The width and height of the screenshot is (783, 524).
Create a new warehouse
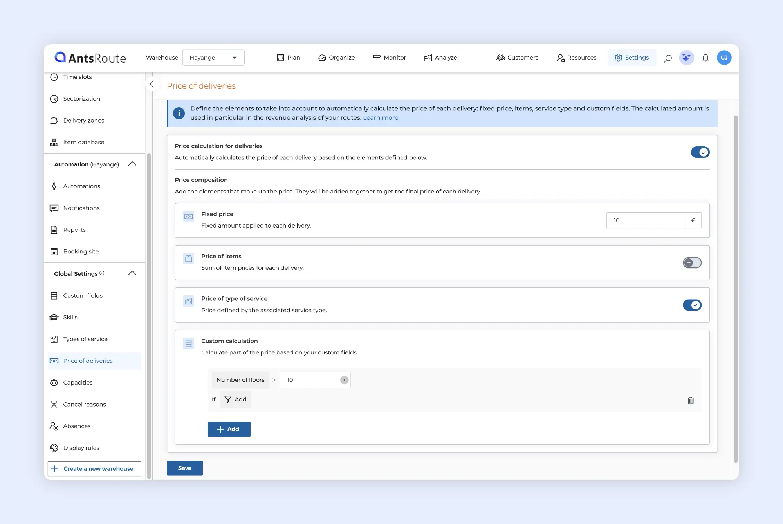[94, 469]
